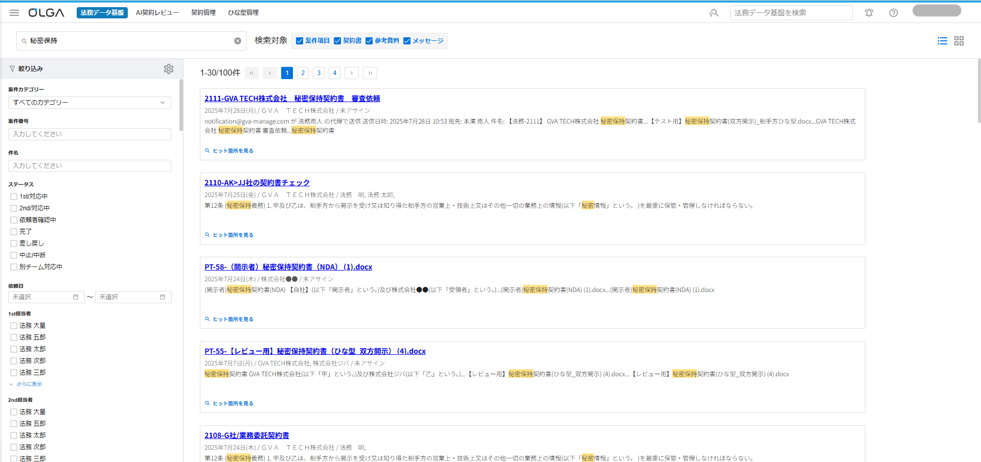The image size is (981, 462).
Task: Focus the 案件番号 input field
Action: 89,134
